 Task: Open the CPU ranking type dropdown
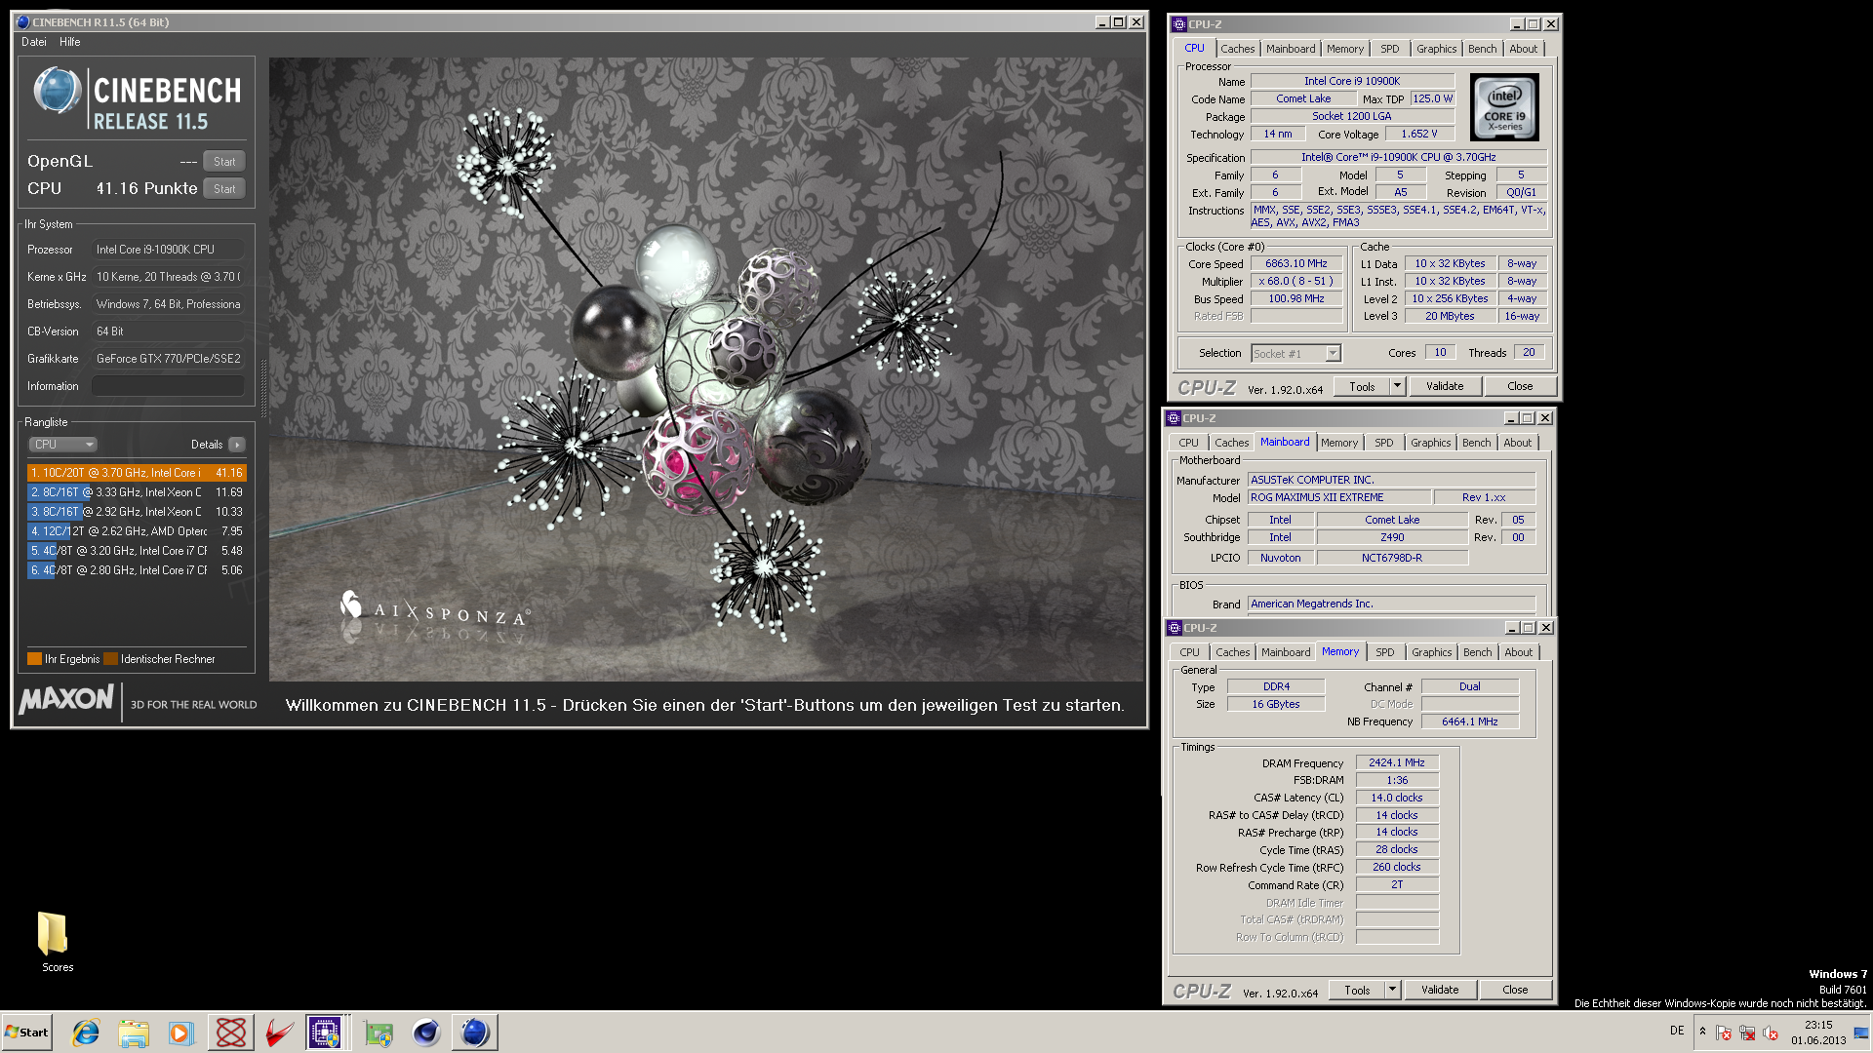point(62,445)
